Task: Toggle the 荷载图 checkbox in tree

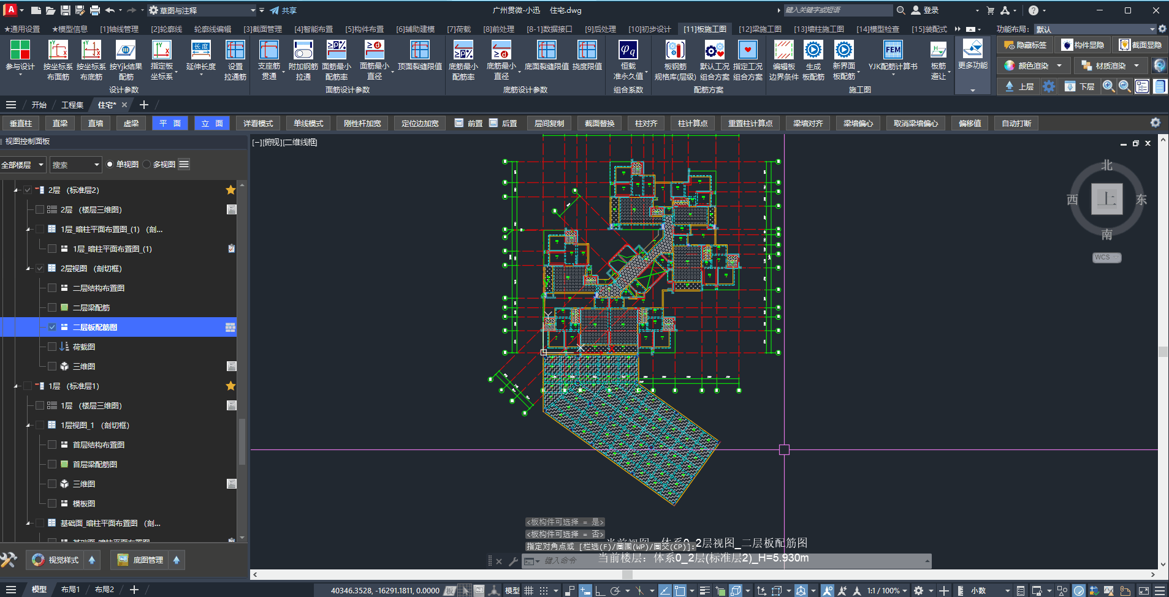Action: tap(52, 347)
